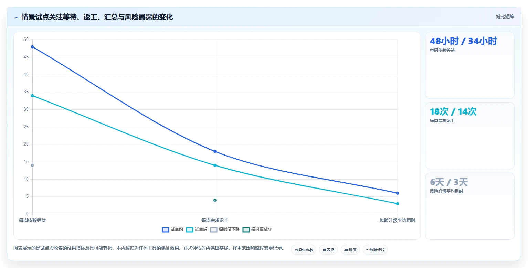
Task: Click the 试点后 point at 每周需求返工
Action: point(215,165)
